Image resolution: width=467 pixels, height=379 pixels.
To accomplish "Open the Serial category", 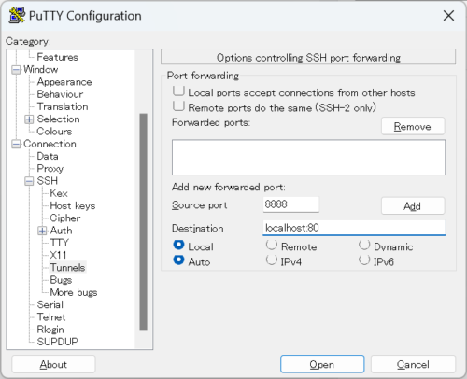I will (x=50, y=304).
